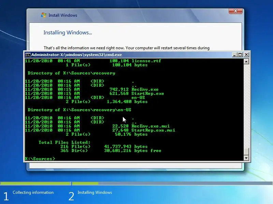
Task: Click the console scrollbar up arrow
Action: tap(246, 62)
